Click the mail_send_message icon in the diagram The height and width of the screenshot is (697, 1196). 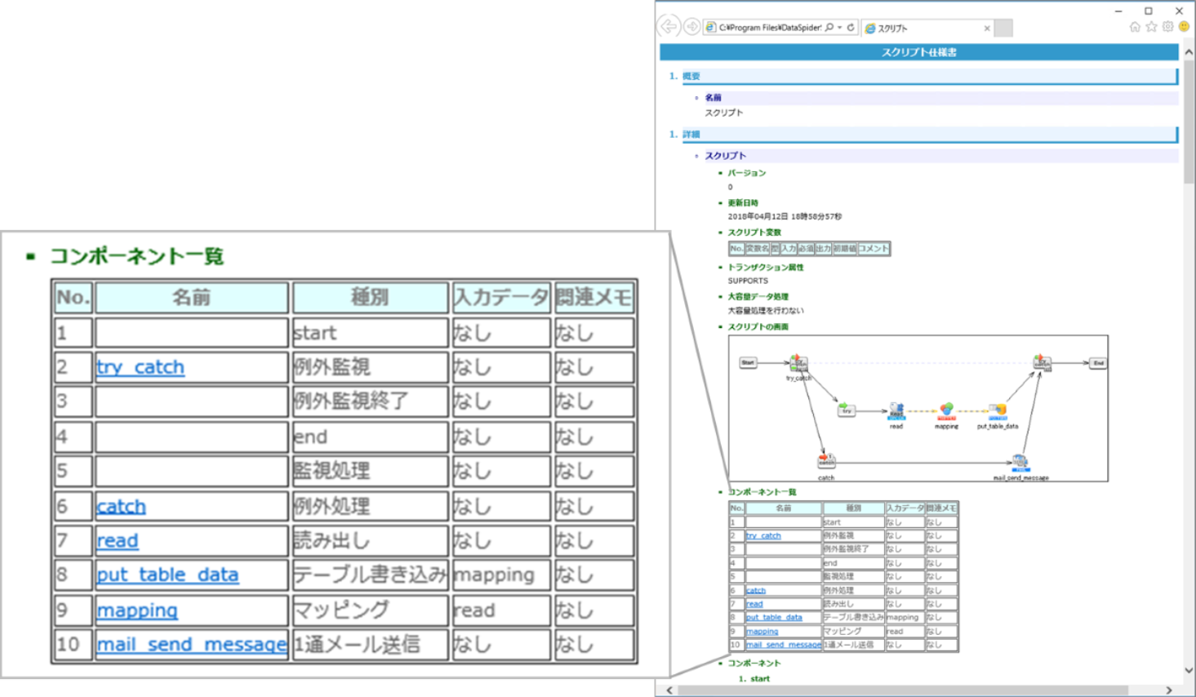click(1020, 463)
